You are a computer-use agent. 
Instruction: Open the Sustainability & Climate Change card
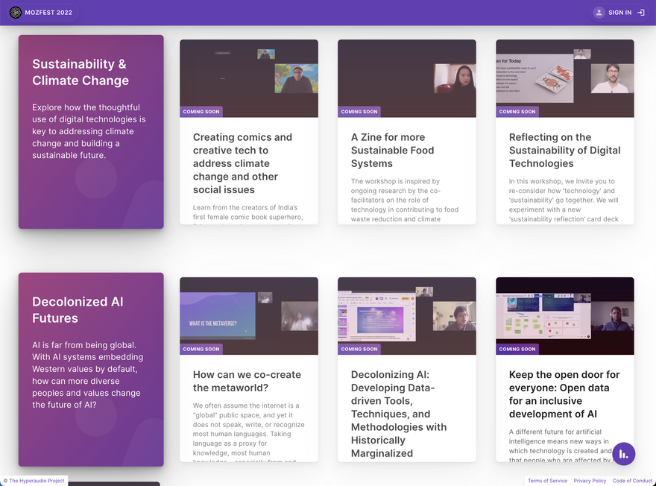click(90, 131)
